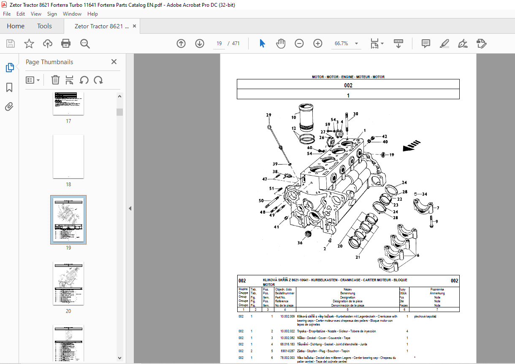This screenshot has width=515, height=364.
Task: Close the Page Thumbnails panel
Action: point(114,62)
